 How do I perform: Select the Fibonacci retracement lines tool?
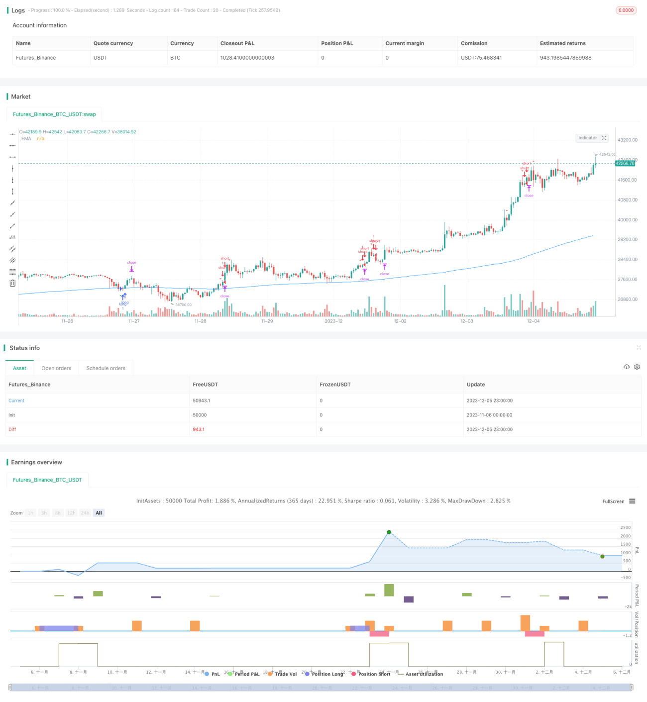pyautogui.click(x=12, y=272)
